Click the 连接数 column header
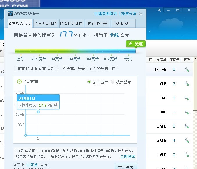Viewport: 197px width, 169px height. (x=174, y=59)
